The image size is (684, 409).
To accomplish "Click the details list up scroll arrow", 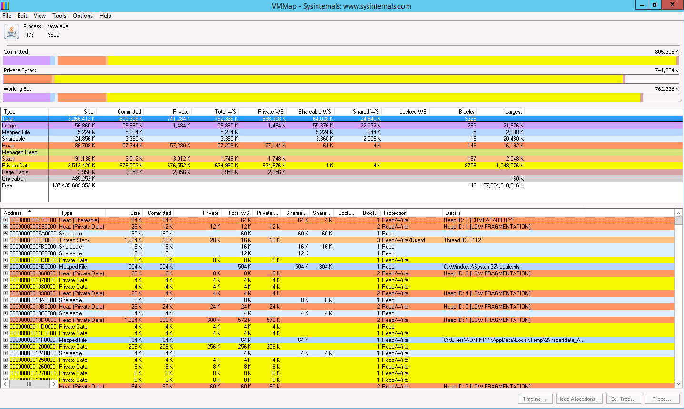I will click(x=679, y=213).
